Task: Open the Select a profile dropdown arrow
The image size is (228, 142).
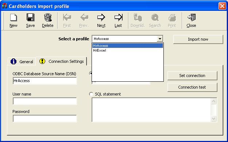Action: 160,39
